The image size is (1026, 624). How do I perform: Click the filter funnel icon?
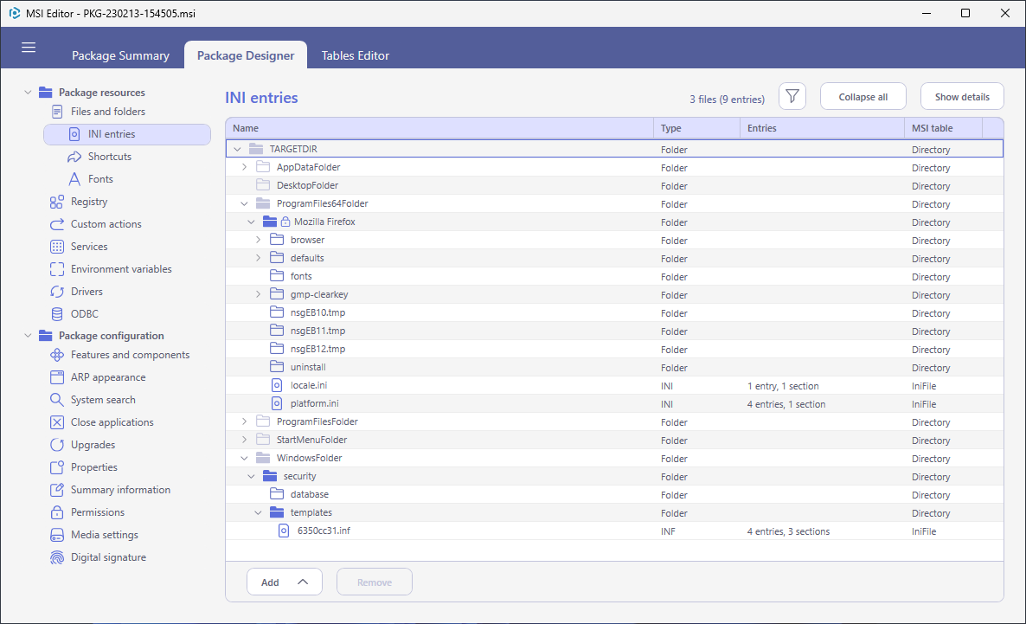pyautogui.click(x=792, y=97)
